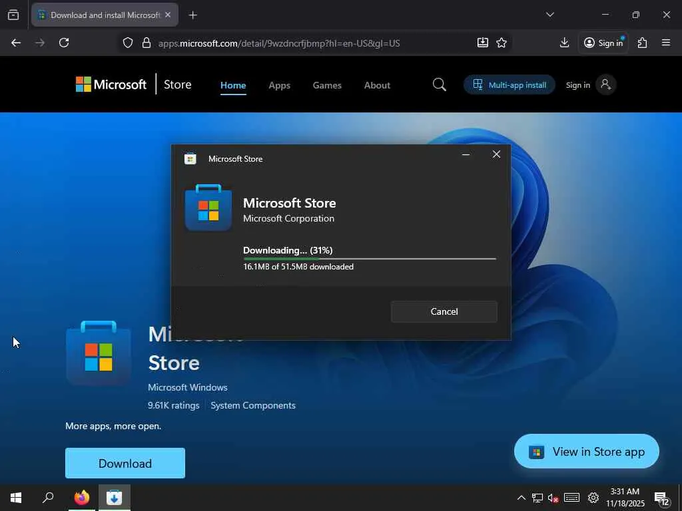The height and width of the screenshot is (511, 682).
Task: Reload the current page
Action: [x=64, y=43]
